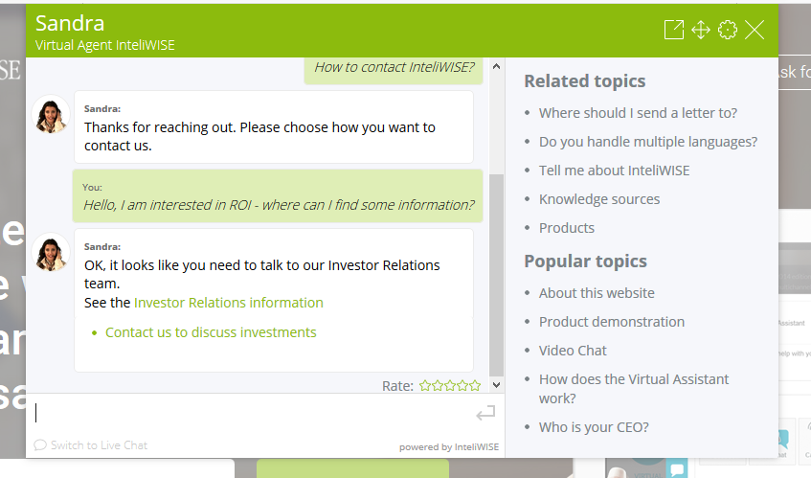The height and width of the screenshot is (478, 811).
Task: Open chat in a new window
Action: (673, 30)
